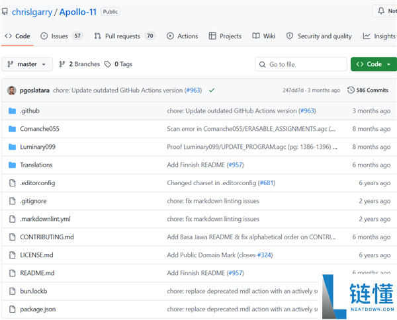Image resolution: width=397 pixels, height=320 pixels.
Task: Click the file icon next to bun.lockb
Action: [12, 291]
